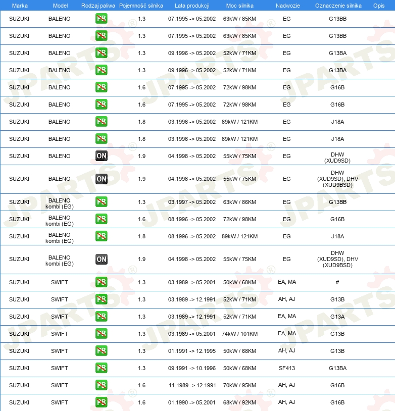Click the 'EA, MA' body cell in the G13A row
Screen dimensions: 395x411
pos(287,317)
